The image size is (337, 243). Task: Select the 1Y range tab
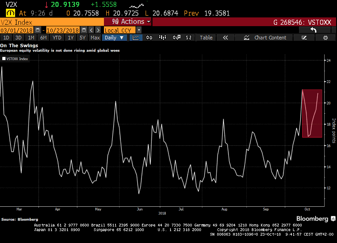pyautogui.click(x=71, y=38)
